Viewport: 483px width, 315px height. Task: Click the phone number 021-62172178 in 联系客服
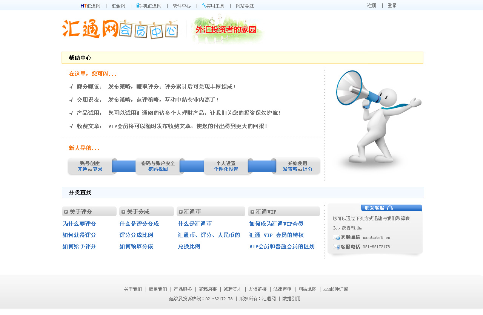(377, 247)
